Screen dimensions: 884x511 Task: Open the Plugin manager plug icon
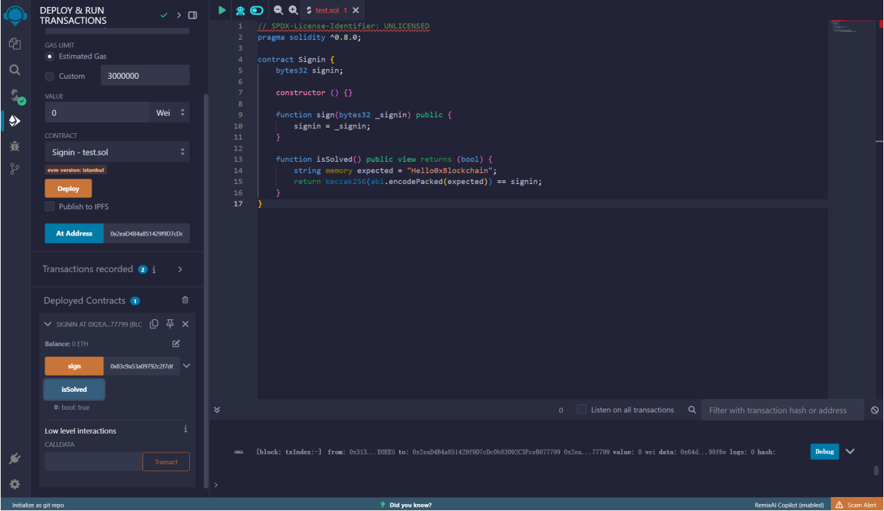tap(15, 459)
